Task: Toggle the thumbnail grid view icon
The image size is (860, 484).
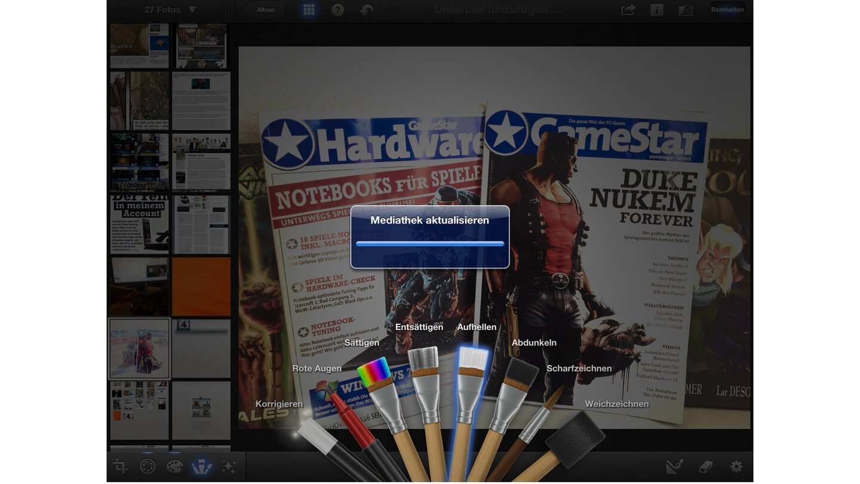Action: (x=309, y=10)
